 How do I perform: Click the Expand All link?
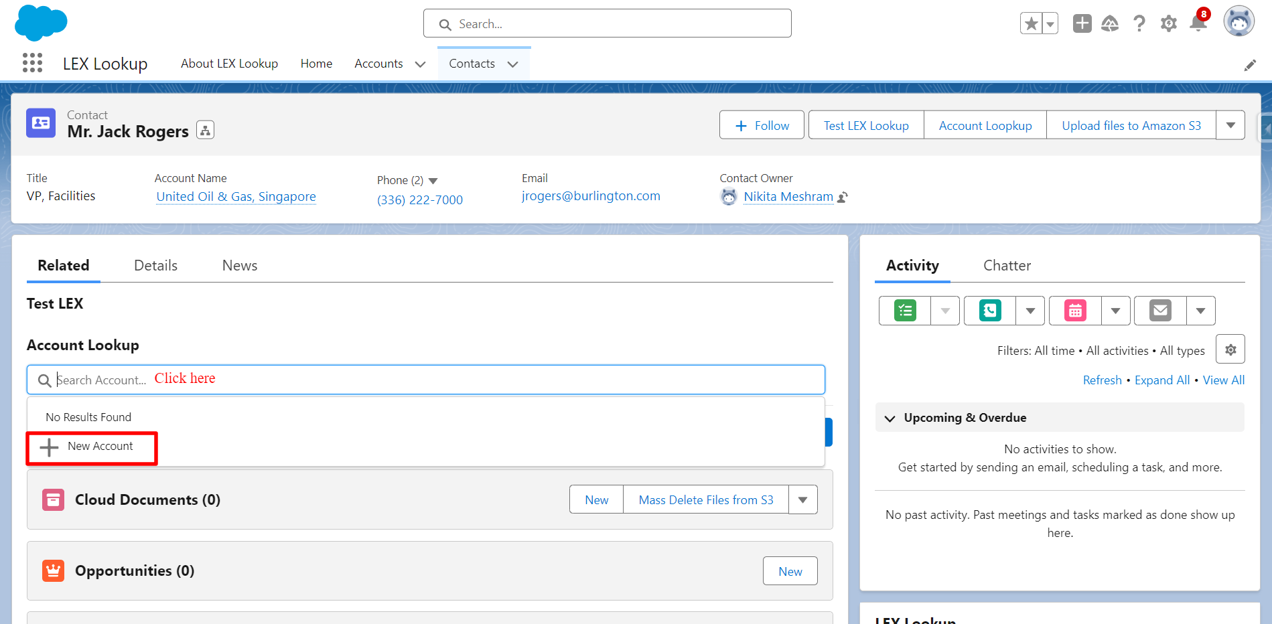pos(1162,380)
